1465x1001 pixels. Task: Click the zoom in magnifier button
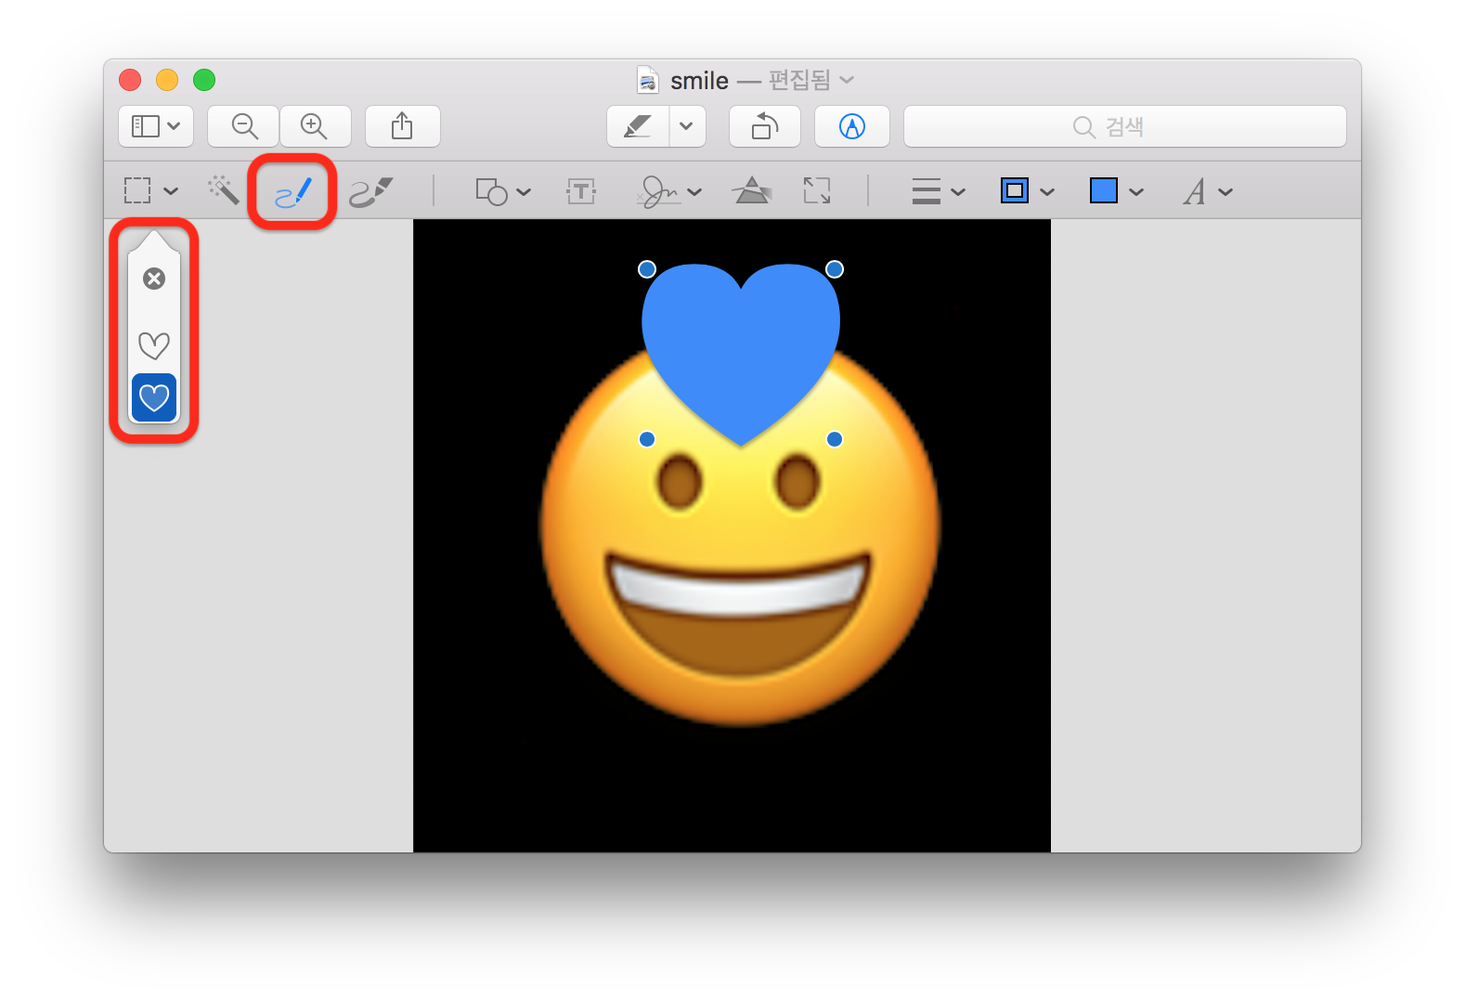(315, 126)
